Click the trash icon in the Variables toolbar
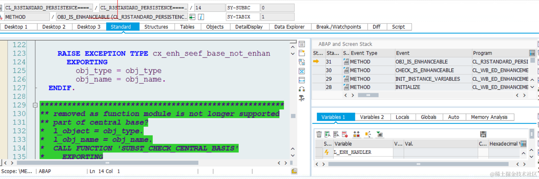539x179 pixels. pos(319,134)
